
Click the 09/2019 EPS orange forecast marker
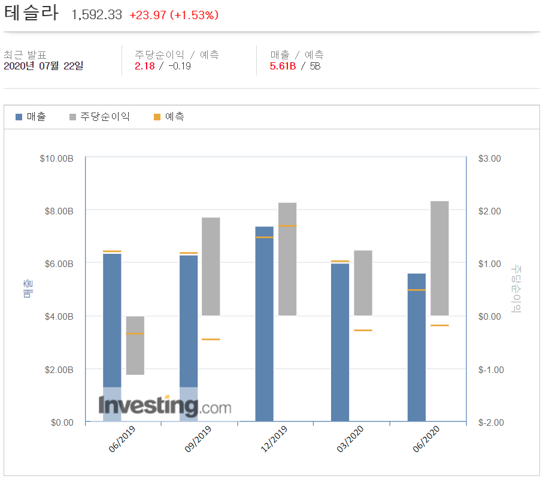pyautogui.click(x=211, y=339)
